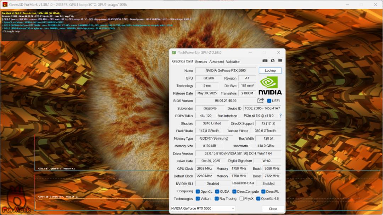Close the FurMark window

pyautogui.click(x=376, y=4)
